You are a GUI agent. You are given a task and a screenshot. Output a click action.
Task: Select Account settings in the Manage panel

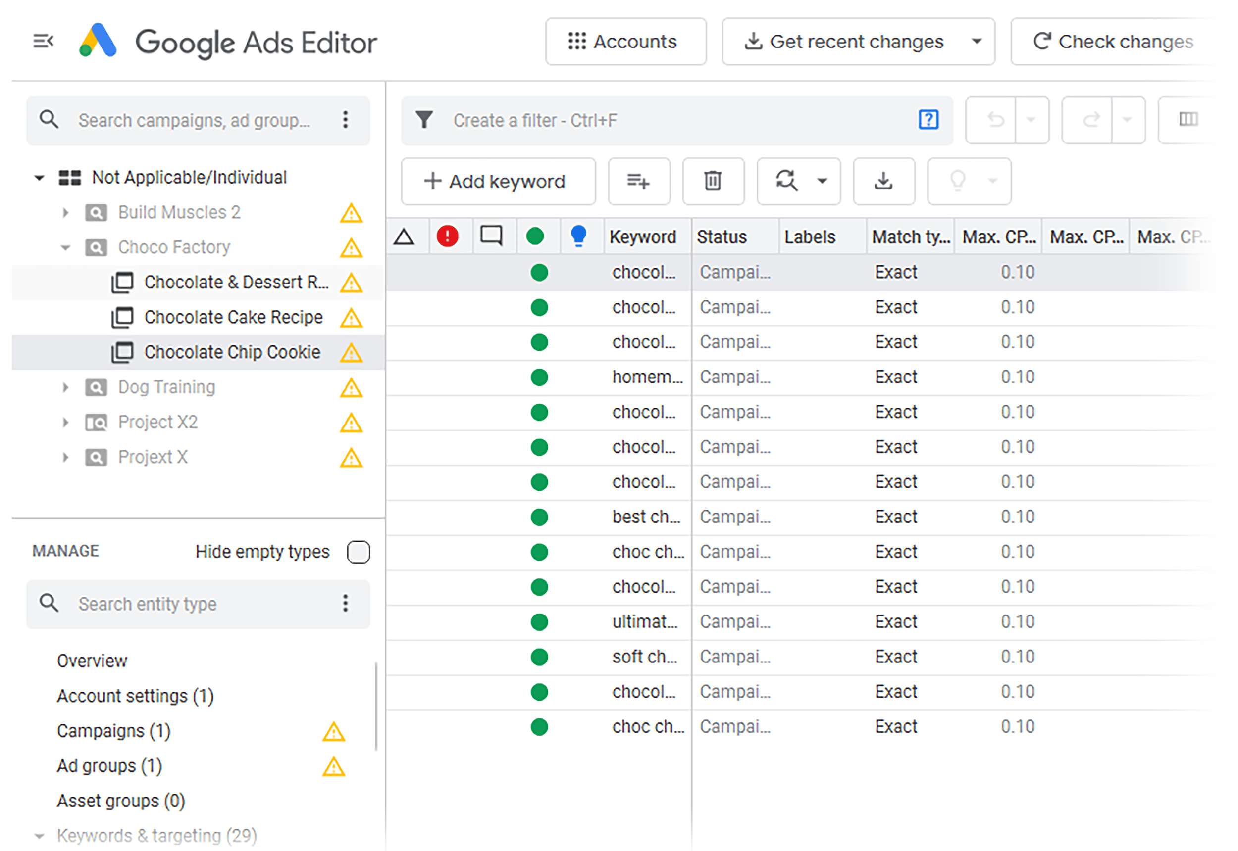[x=135, y=695]
